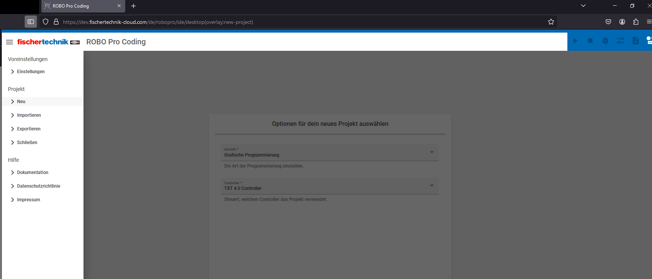Open the Controller dropdown

click(x=329, y=186)
